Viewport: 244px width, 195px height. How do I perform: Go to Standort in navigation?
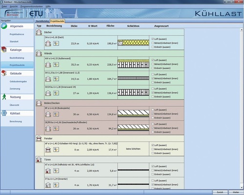tap(14, 41)
